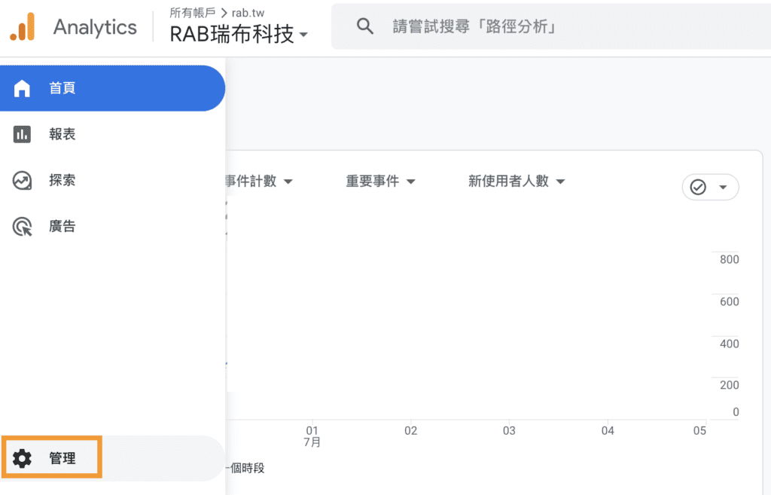Focus the 請嘗試搜尋「路徑分析」 search field
Viewport: 771px width, 495px height.
click(x=527, y=27)
